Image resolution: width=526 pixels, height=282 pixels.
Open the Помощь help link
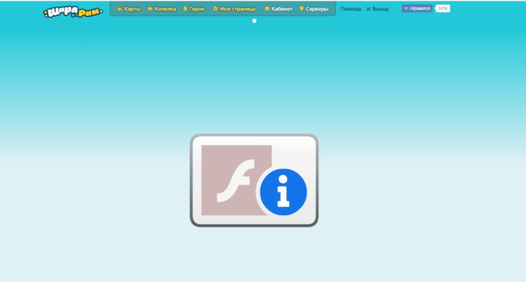[x=351, y=9]
